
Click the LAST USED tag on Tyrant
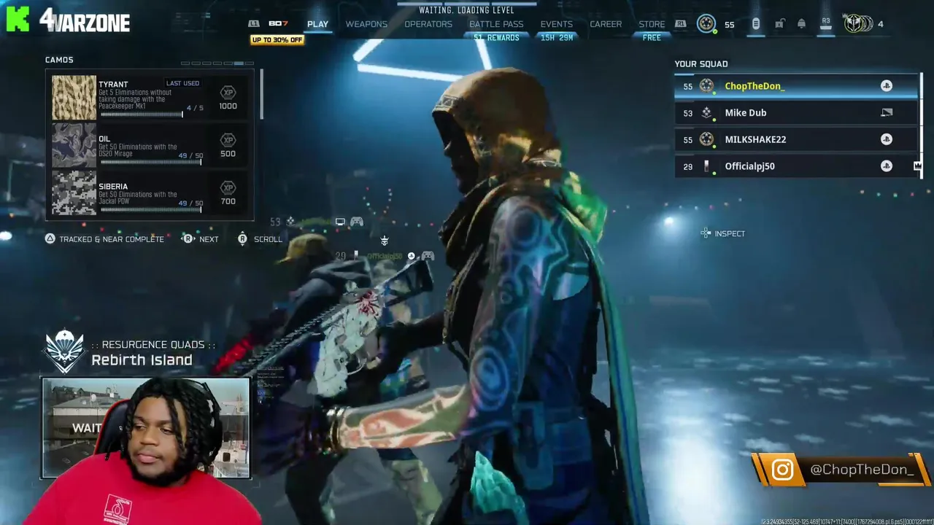182,83
